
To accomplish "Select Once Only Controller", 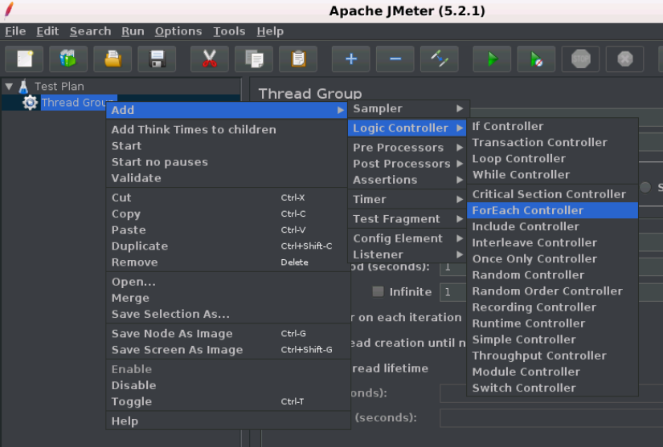I will [x=552, y=258].
